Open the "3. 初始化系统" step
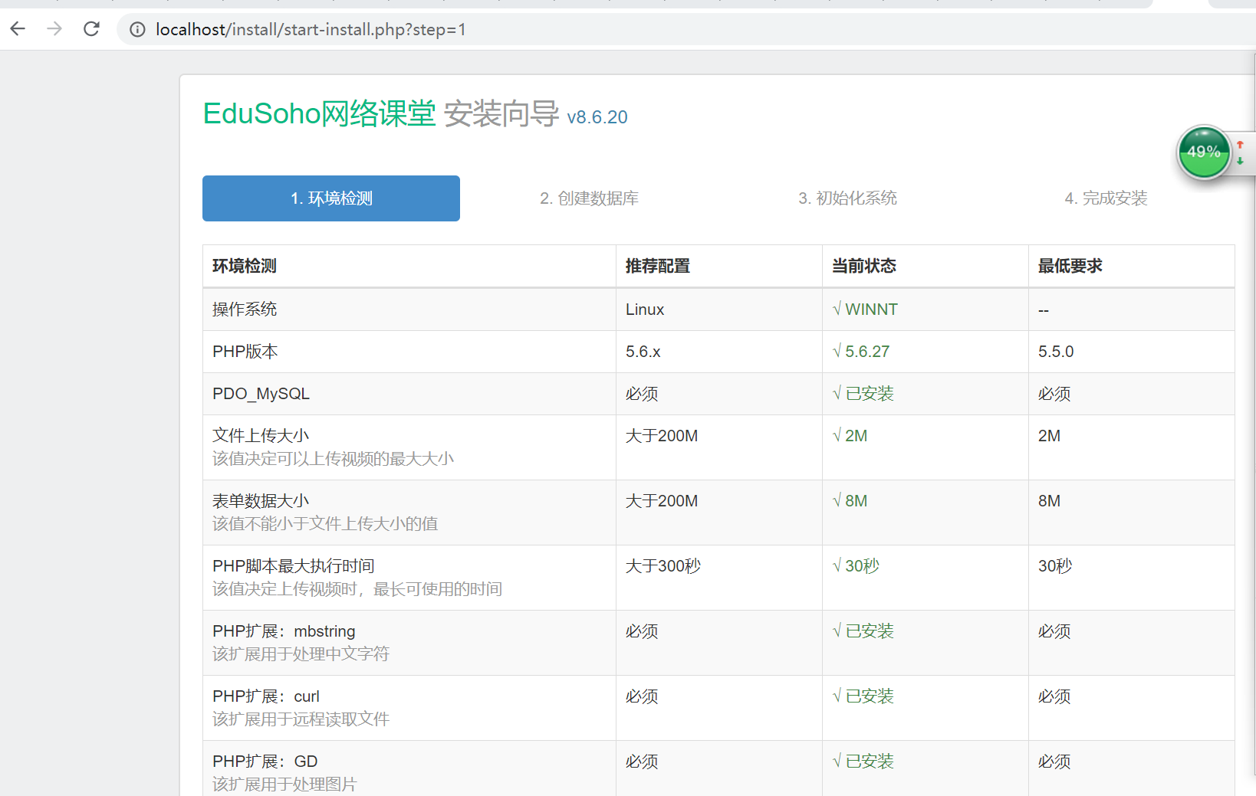Image resolution: width=1256 pixels, height=796 pixels. tap(847, 198)
